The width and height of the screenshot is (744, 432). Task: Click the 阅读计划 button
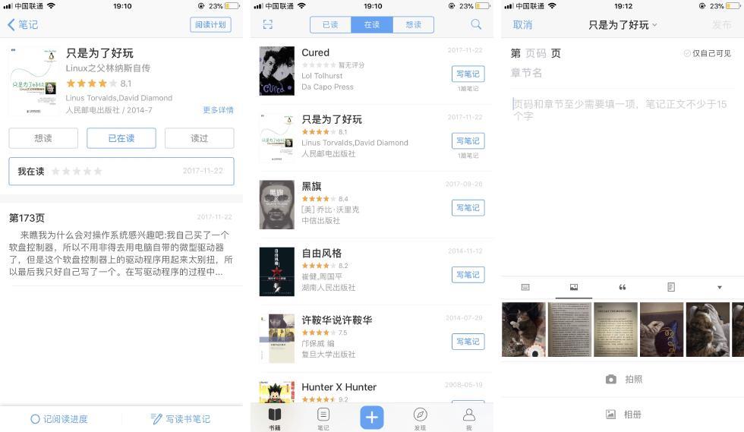[x=211, y=25]
